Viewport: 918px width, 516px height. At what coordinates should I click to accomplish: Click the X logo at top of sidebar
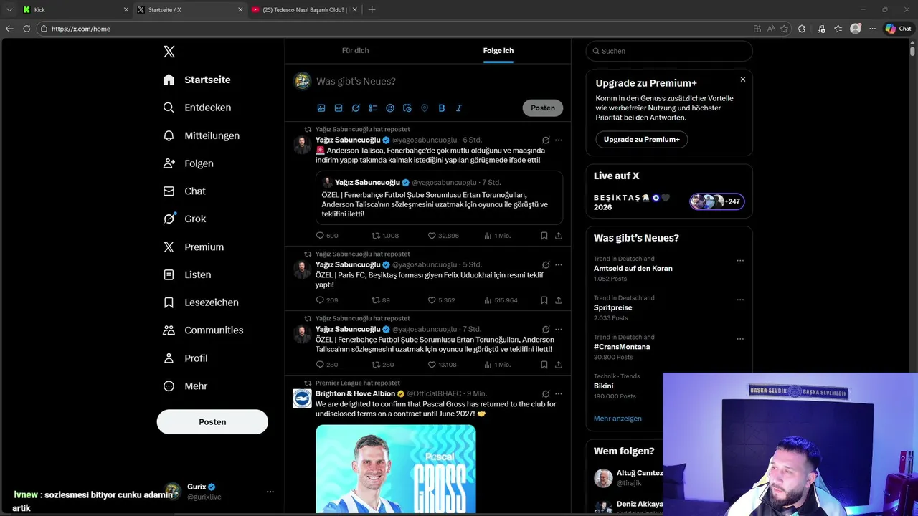point(169,52)
